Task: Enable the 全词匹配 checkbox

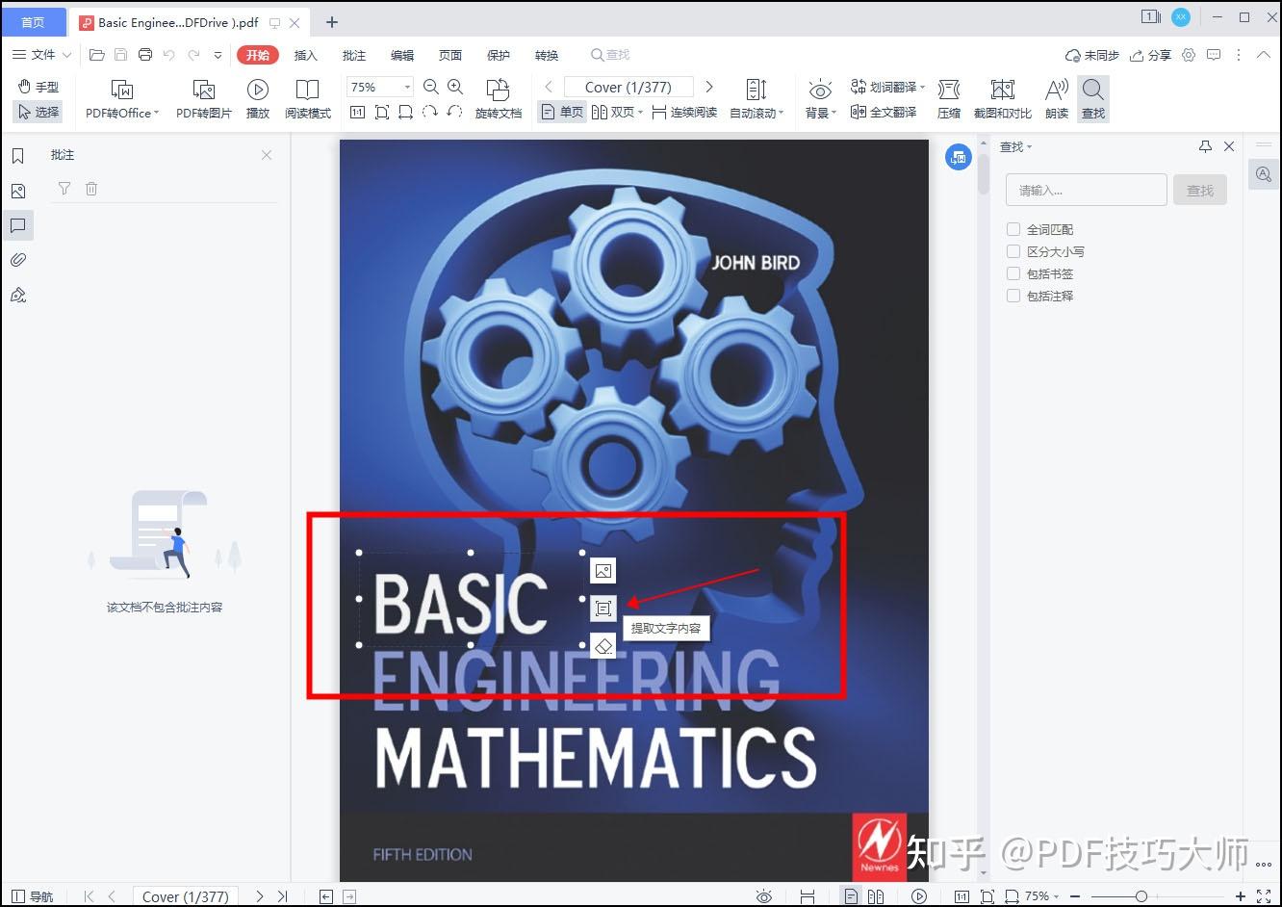Action: coord(1013,229)
